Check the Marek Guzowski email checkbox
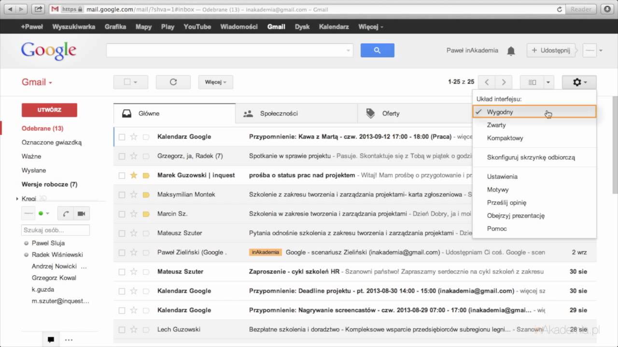Image resolution: width=618 pixels, height=347 pixels. click(x=122, y=175)
